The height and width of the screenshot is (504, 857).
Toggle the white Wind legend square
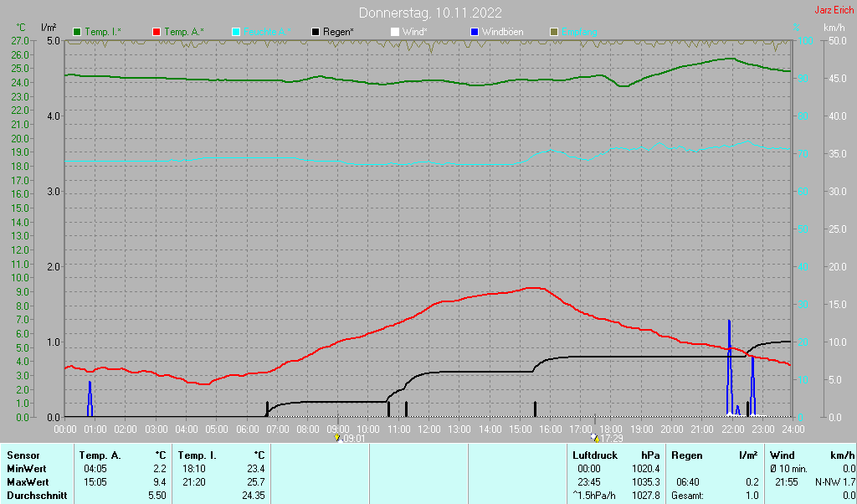395,32
